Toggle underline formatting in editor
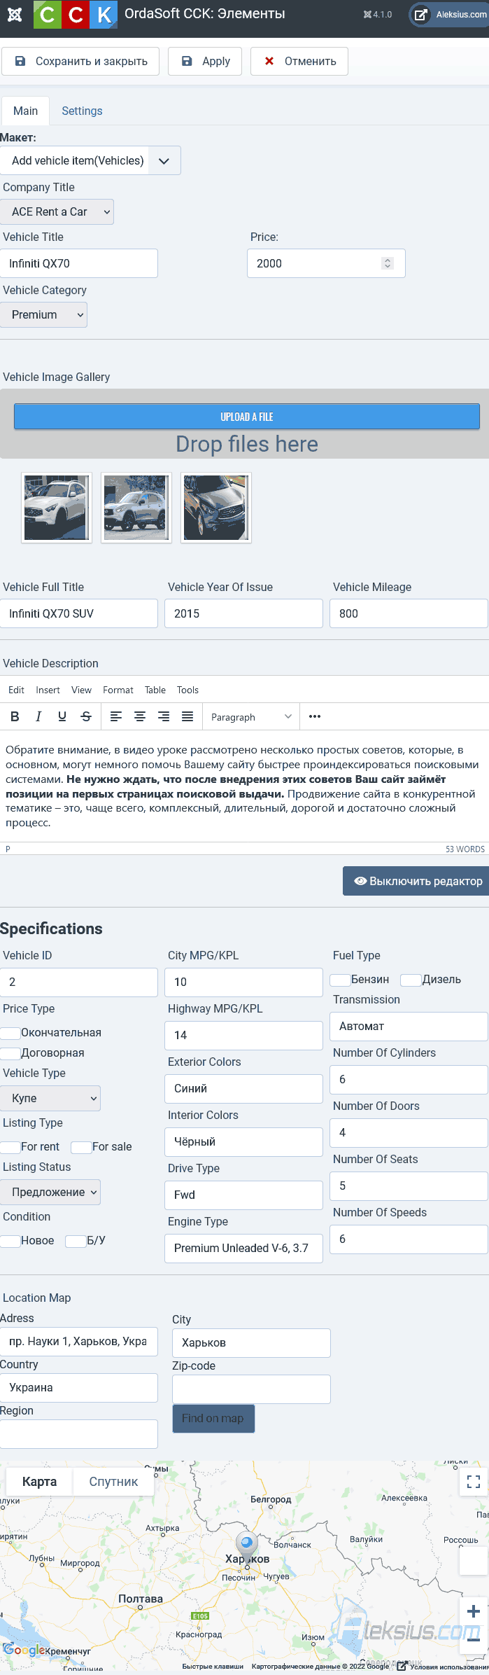This screenshot has width=489, height=1675. point(62,716)
